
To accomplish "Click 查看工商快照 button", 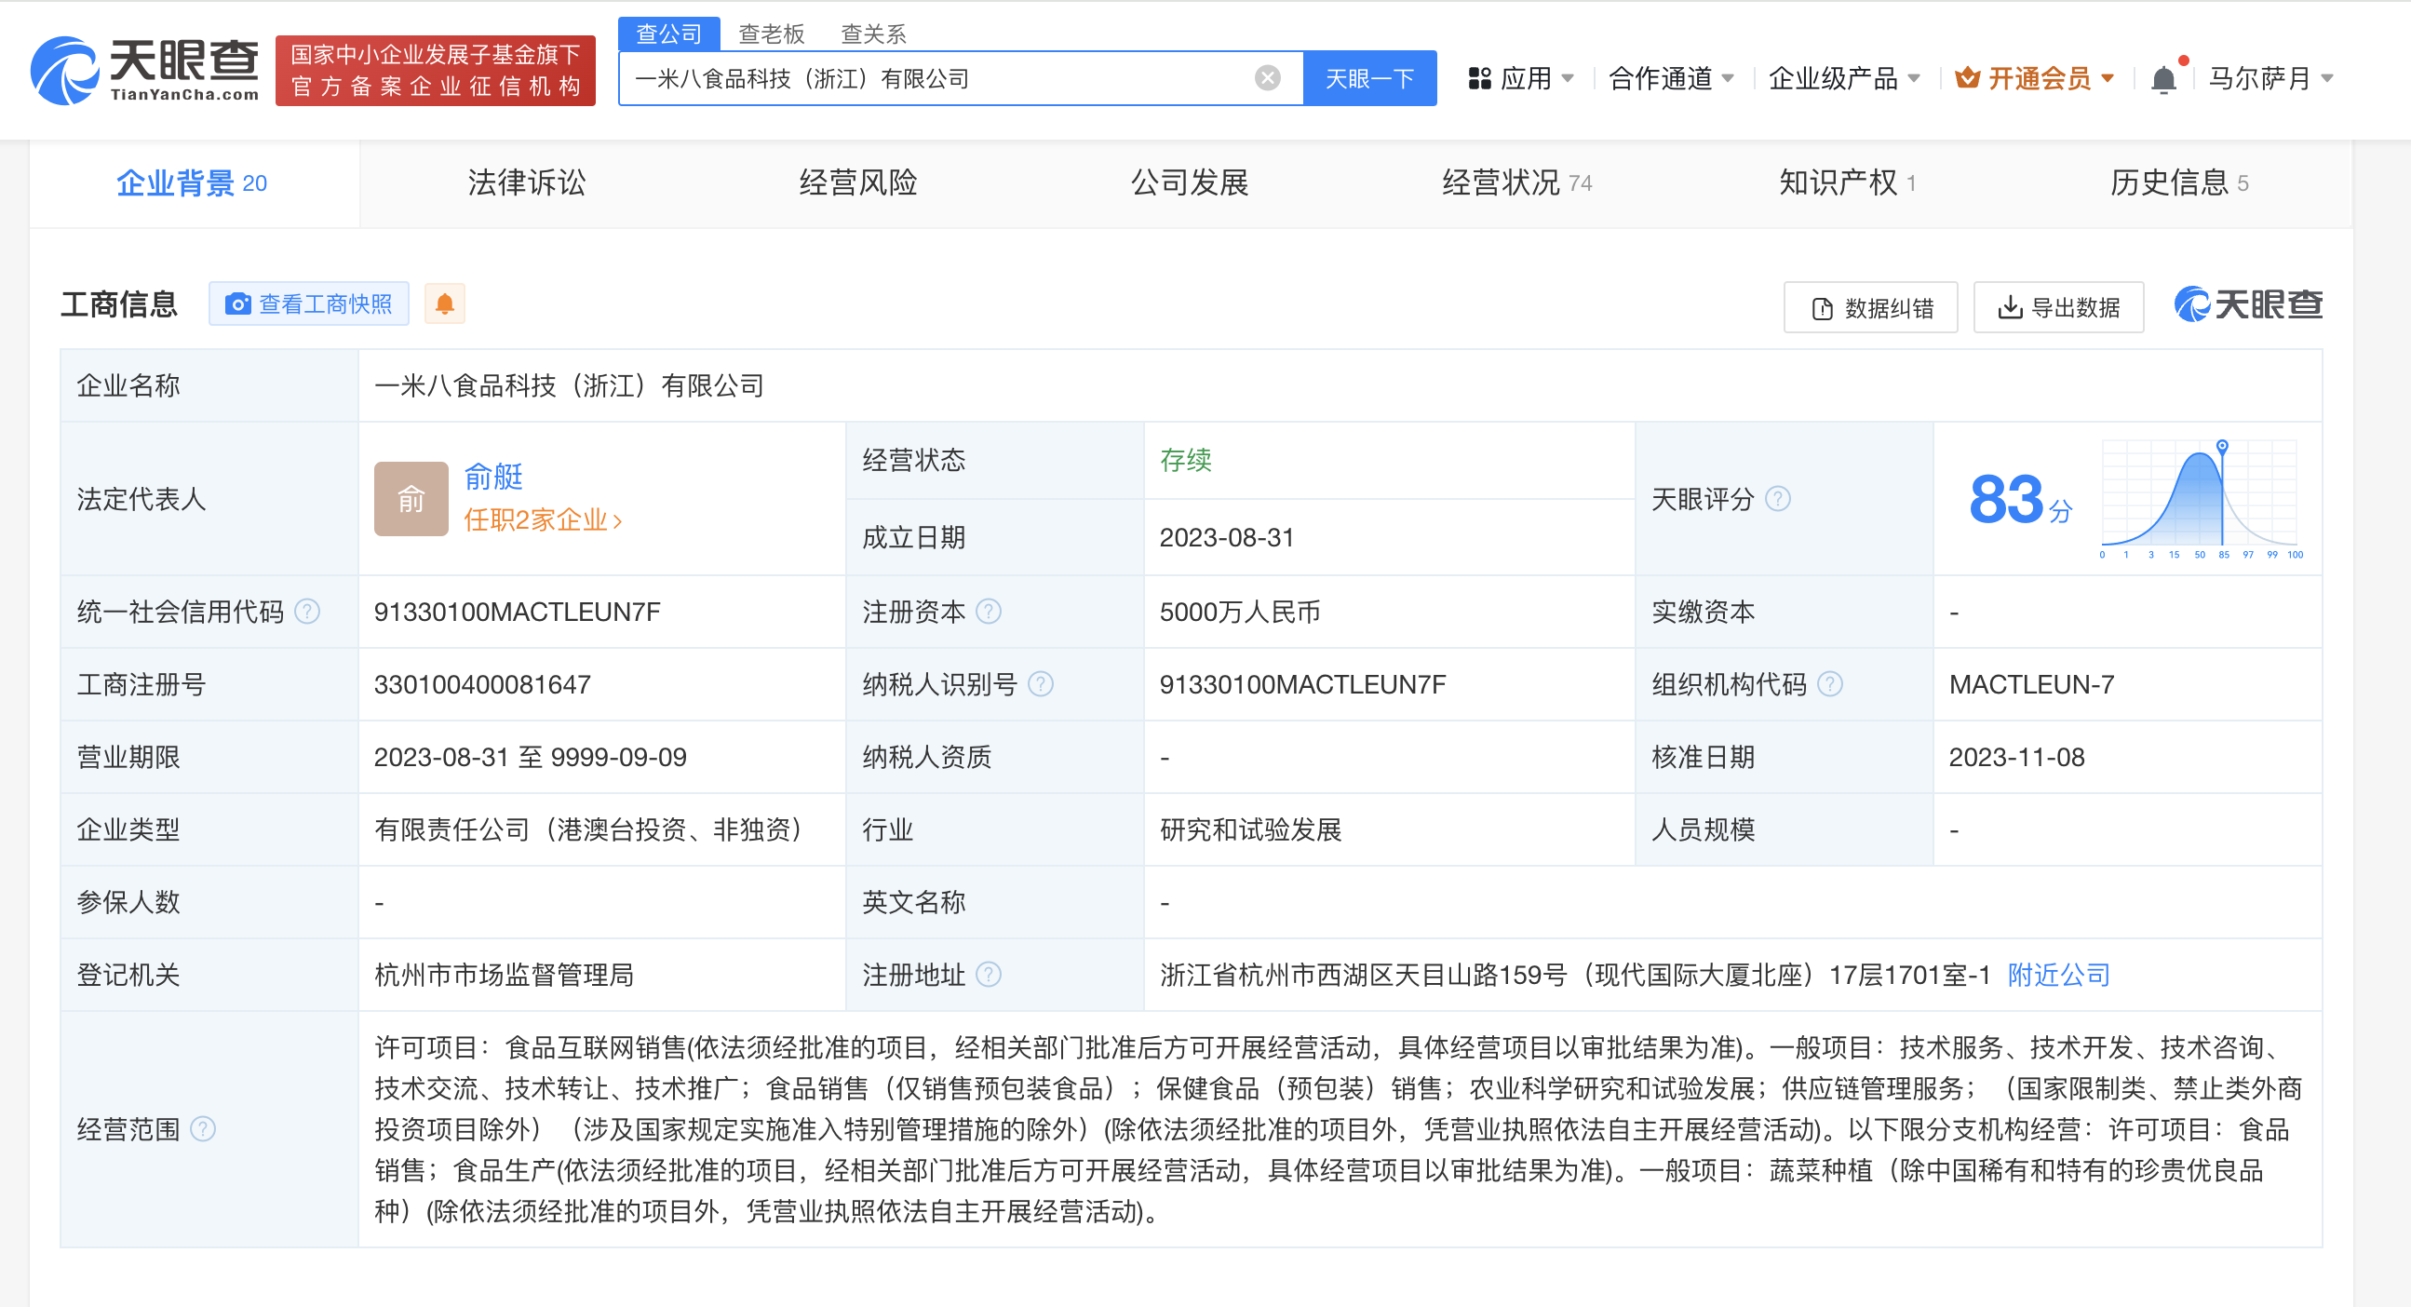I will (x=309, y=303).
